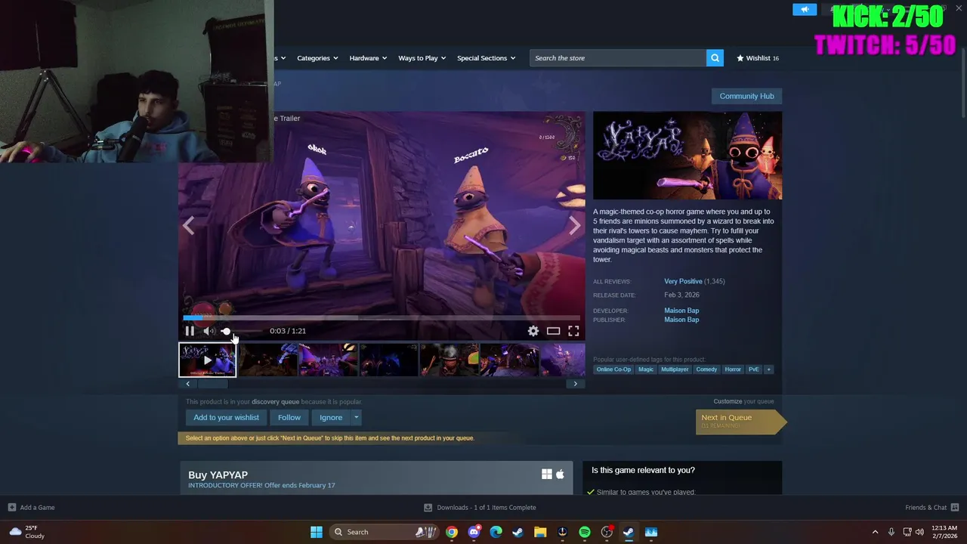
Task: Select the Online Co-Op tag
Action: click(613, 369)
